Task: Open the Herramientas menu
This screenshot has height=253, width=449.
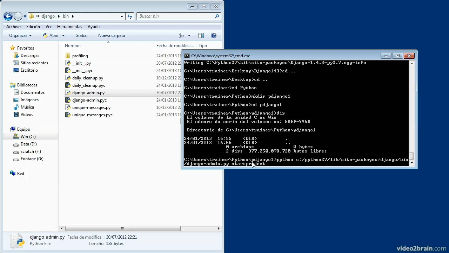Action: click(69, 27)
